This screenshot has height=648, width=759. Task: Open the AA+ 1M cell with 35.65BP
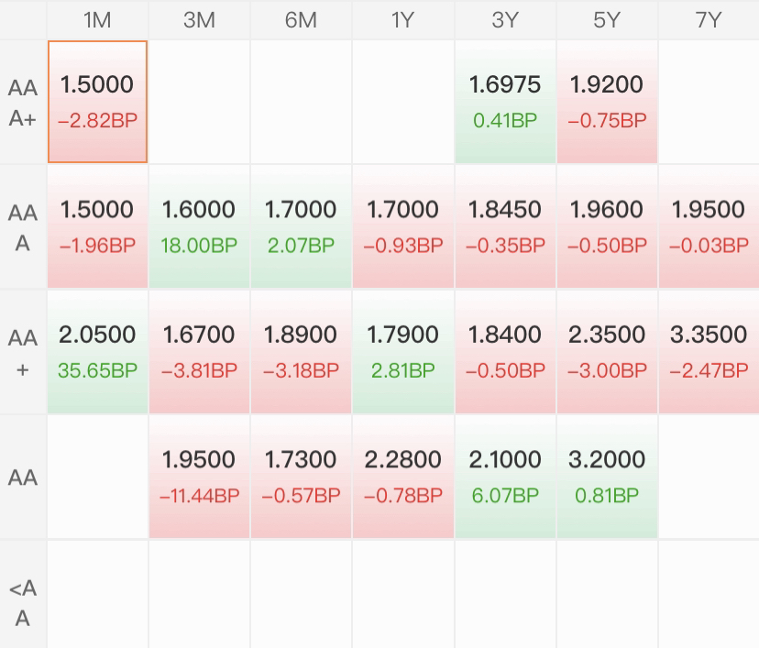97,352
